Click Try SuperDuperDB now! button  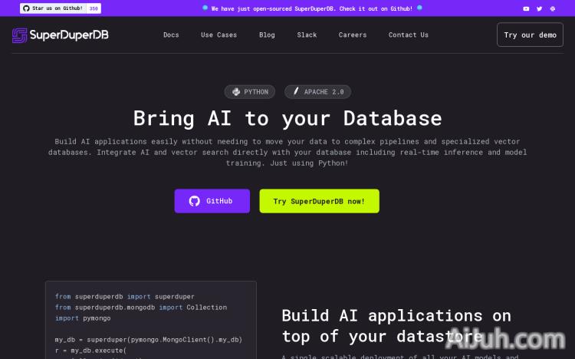pos(319,201)
